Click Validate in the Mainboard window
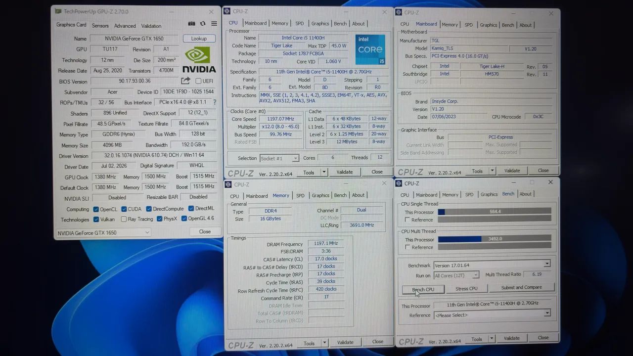The image size is (633, 356). coord(512,171)
